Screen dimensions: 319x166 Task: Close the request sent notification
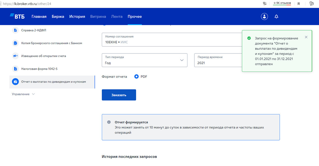[306, 37]
